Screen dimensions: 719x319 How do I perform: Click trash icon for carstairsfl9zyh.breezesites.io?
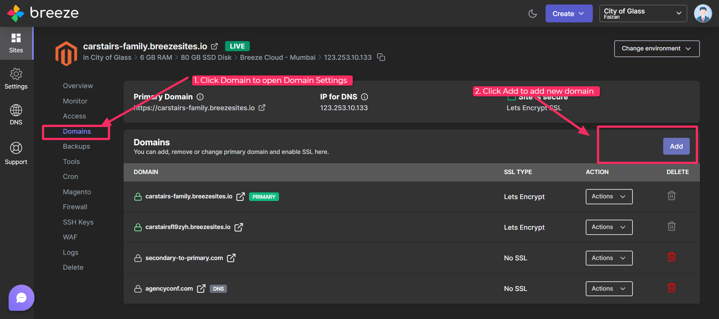[x=671, y=226]
